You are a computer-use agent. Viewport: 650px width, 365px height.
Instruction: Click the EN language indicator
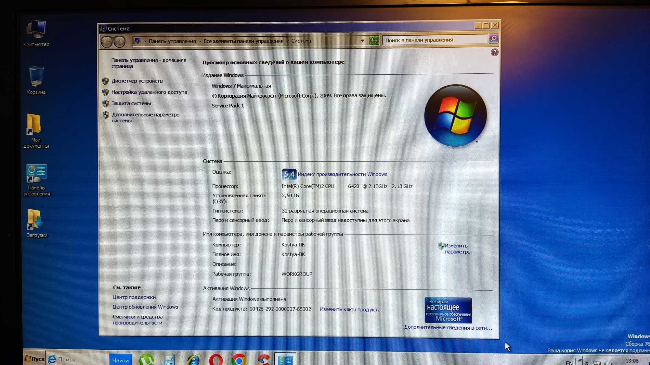pos(569,362)
